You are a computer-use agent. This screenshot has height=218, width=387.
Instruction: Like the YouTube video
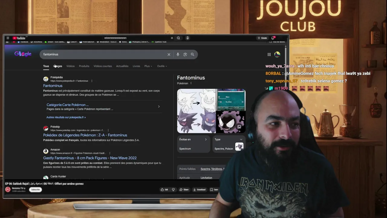coord(164,190)
